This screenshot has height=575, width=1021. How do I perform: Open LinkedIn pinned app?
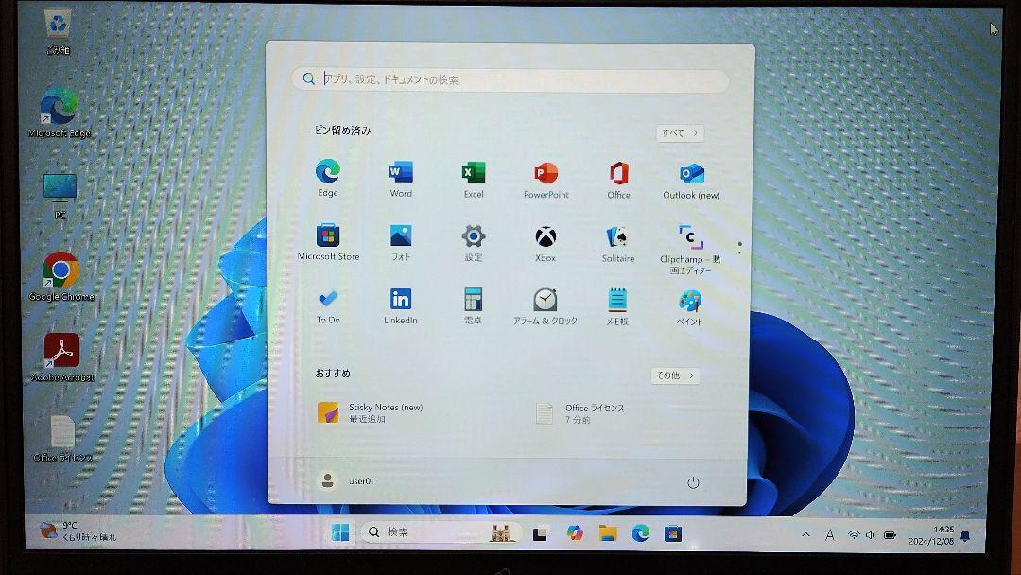coord(401,305)
